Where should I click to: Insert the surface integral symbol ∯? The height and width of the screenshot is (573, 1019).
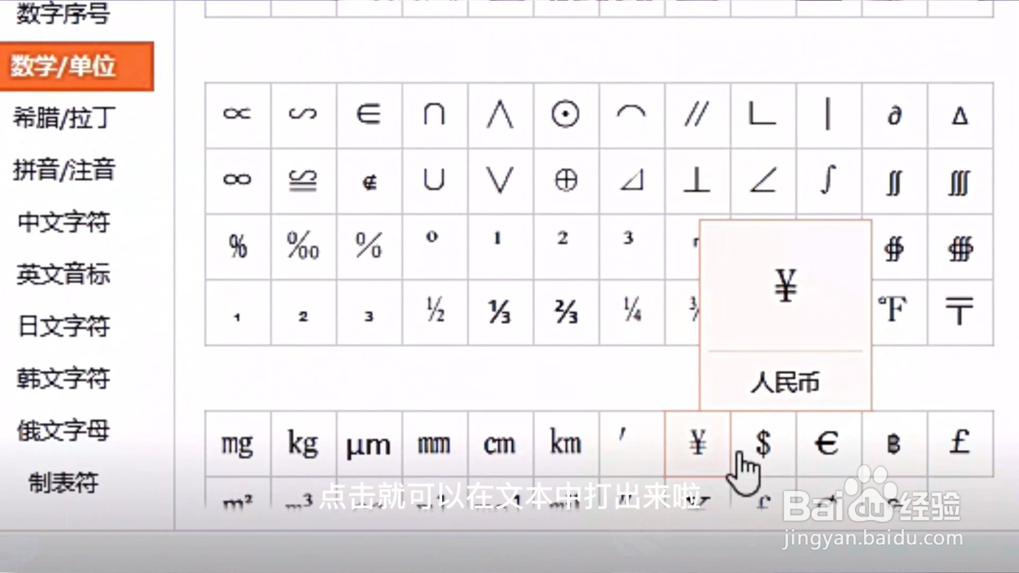point(899,246)
